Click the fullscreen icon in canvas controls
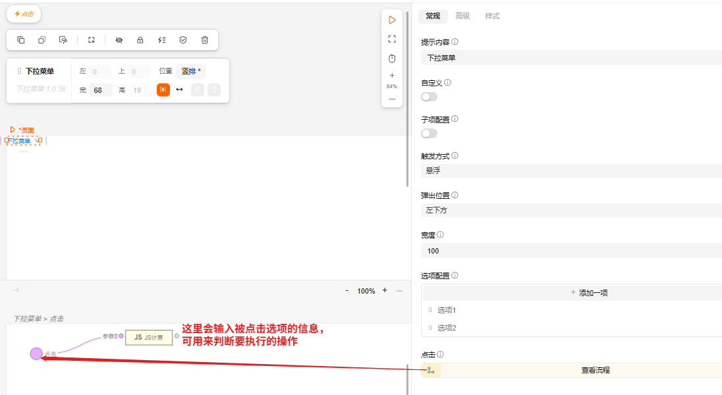The image size is (722, 395). [392, 39]
